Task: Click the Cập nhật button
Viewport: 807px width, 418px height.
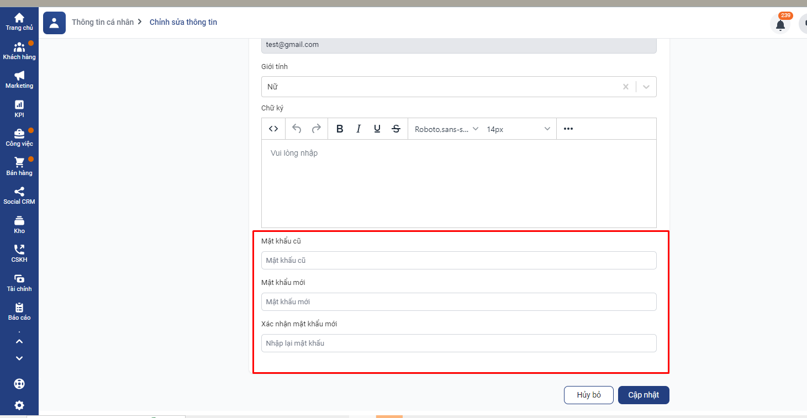Action: [x=644, y=395]
